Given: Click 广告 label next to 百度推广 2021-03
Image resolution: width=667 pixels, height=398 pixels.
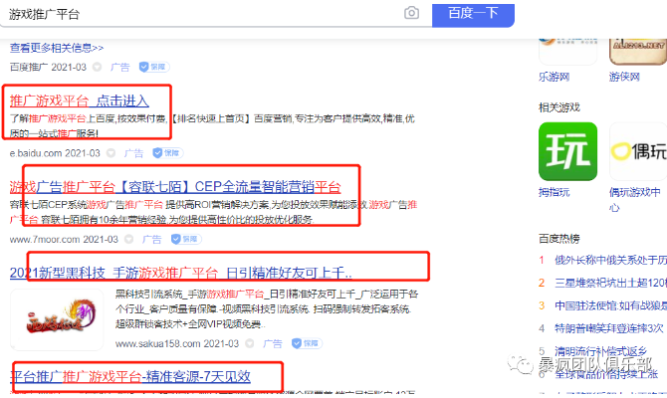Looking at the screenshot, I should coord(119,68).
